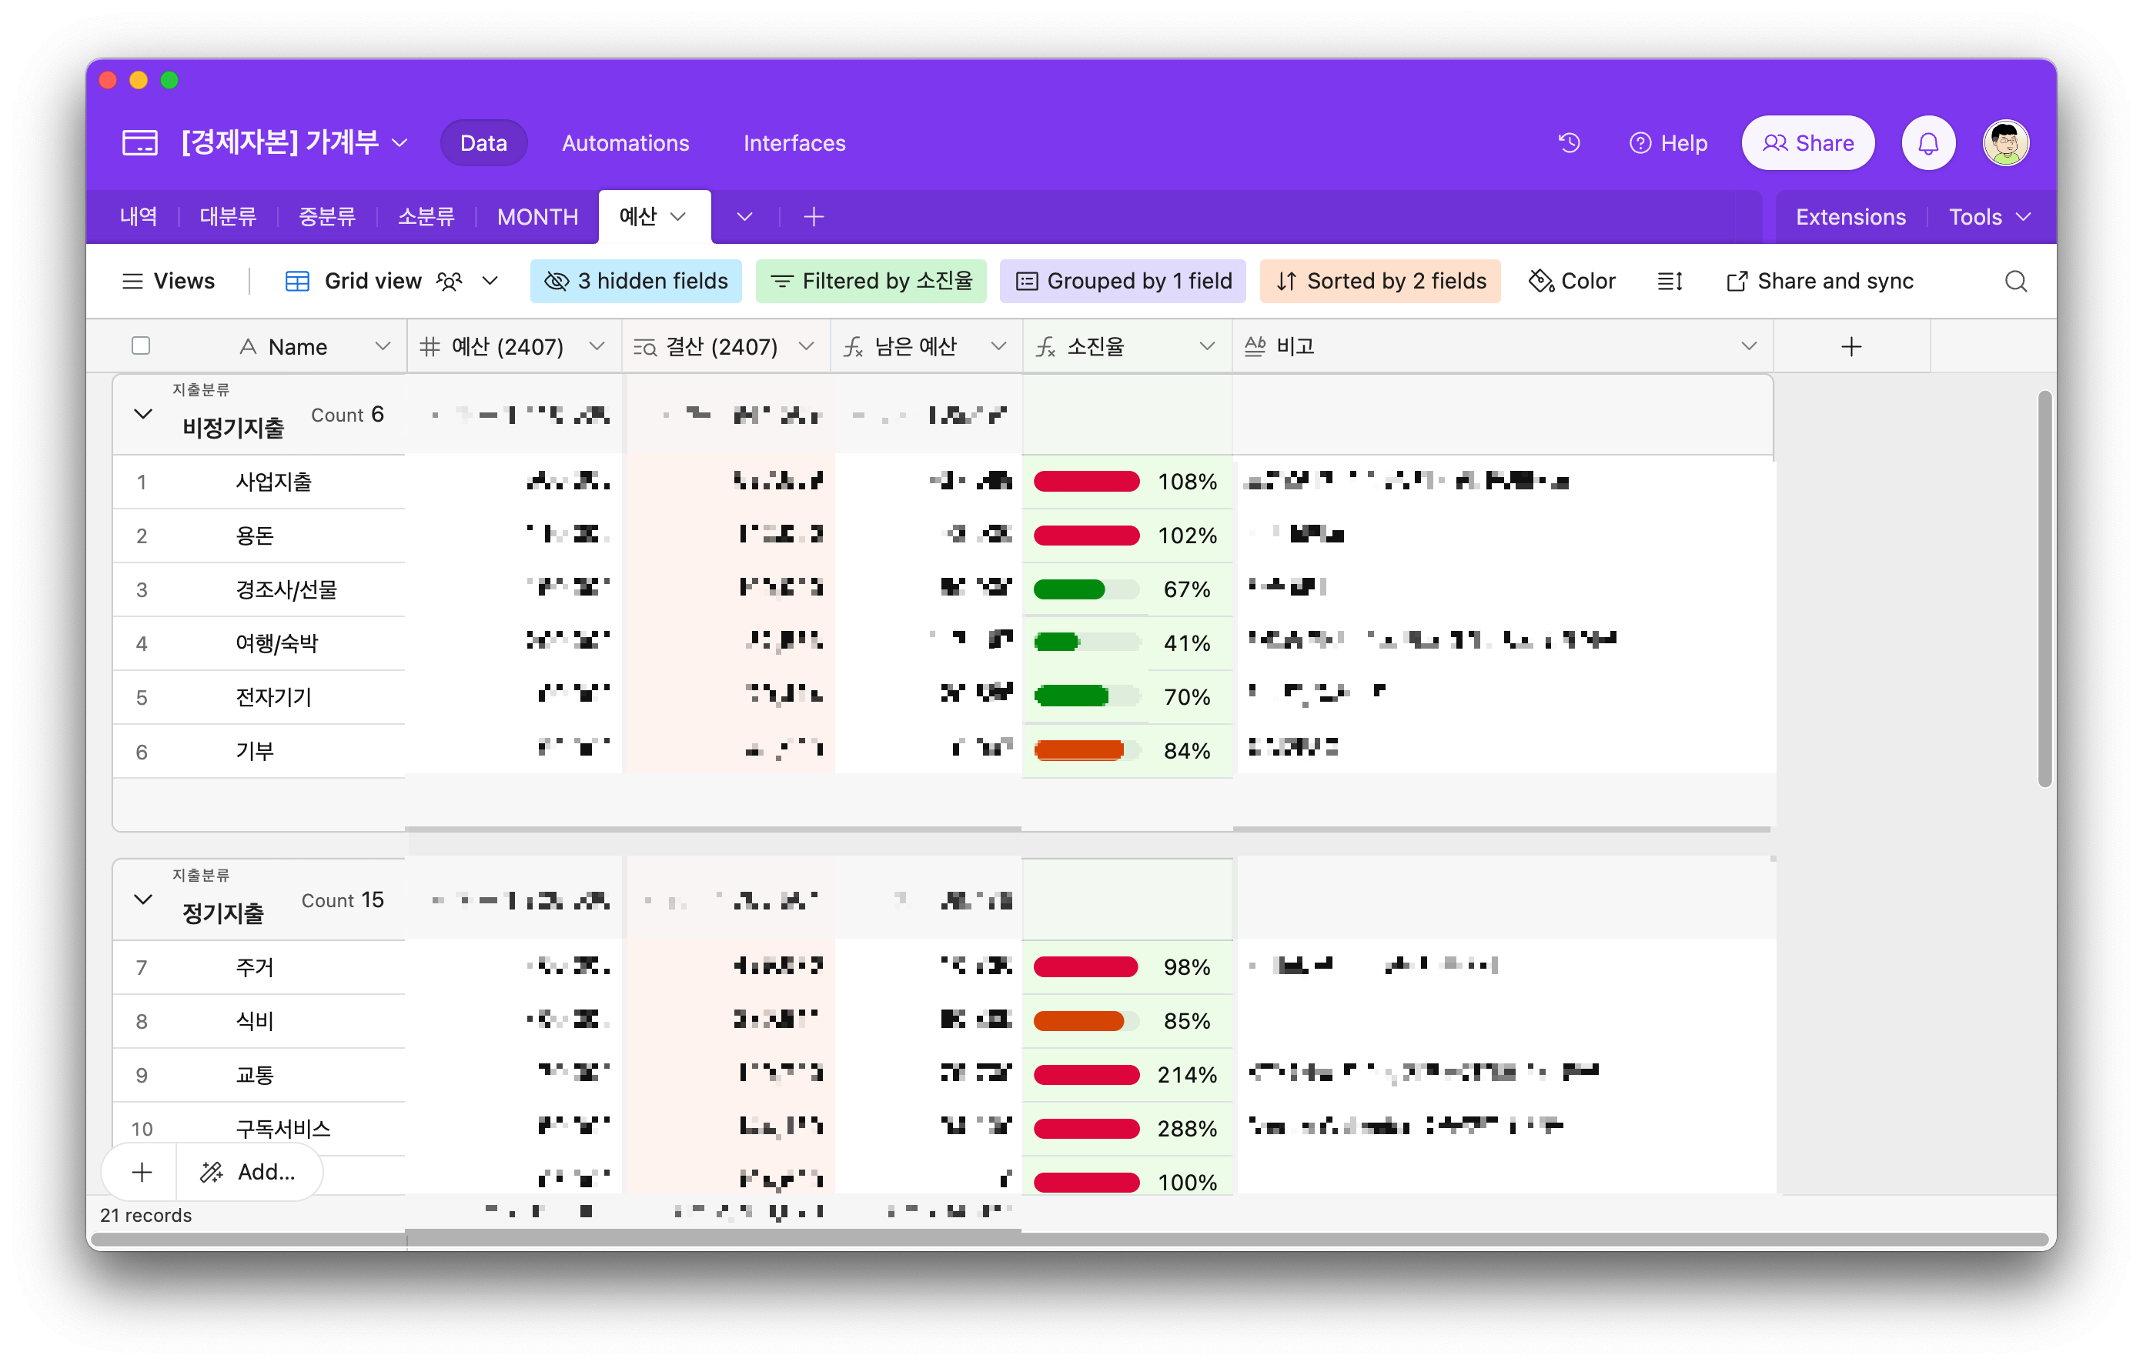Click the user avatar profile picture
2143x1365 pixels.
click(2005, 142)
